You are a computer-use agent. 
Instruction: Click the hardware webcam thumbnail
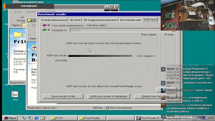coord(188,15)
